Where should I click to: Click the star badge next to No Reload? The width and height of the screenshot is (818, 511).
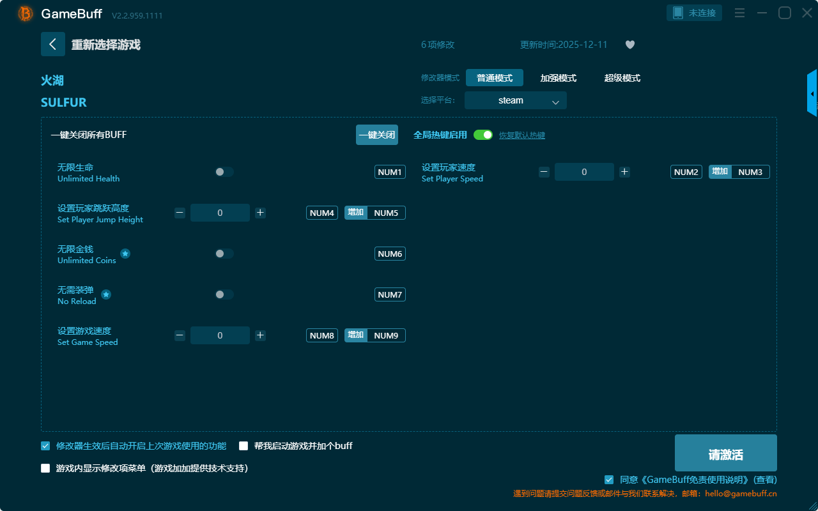coord(106,294)
